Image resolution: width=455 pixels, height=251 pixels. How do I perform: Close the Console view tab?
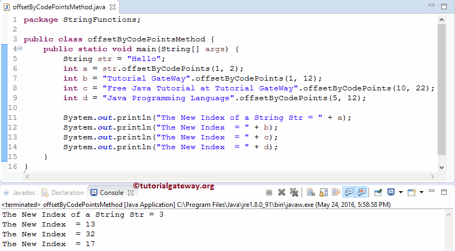tap(131, 193)
